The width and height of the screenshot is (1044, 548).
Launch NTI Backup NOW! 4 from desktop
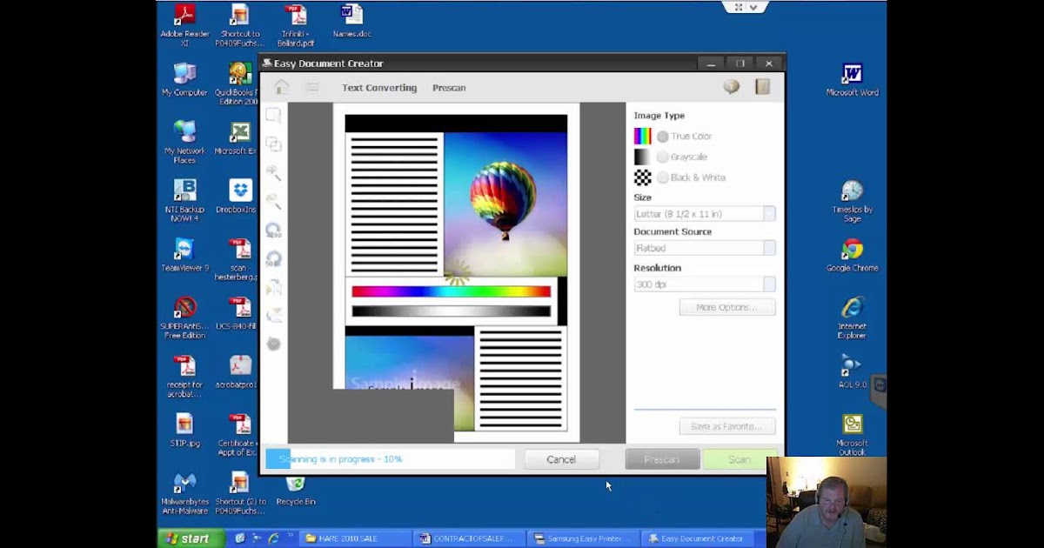184,201
